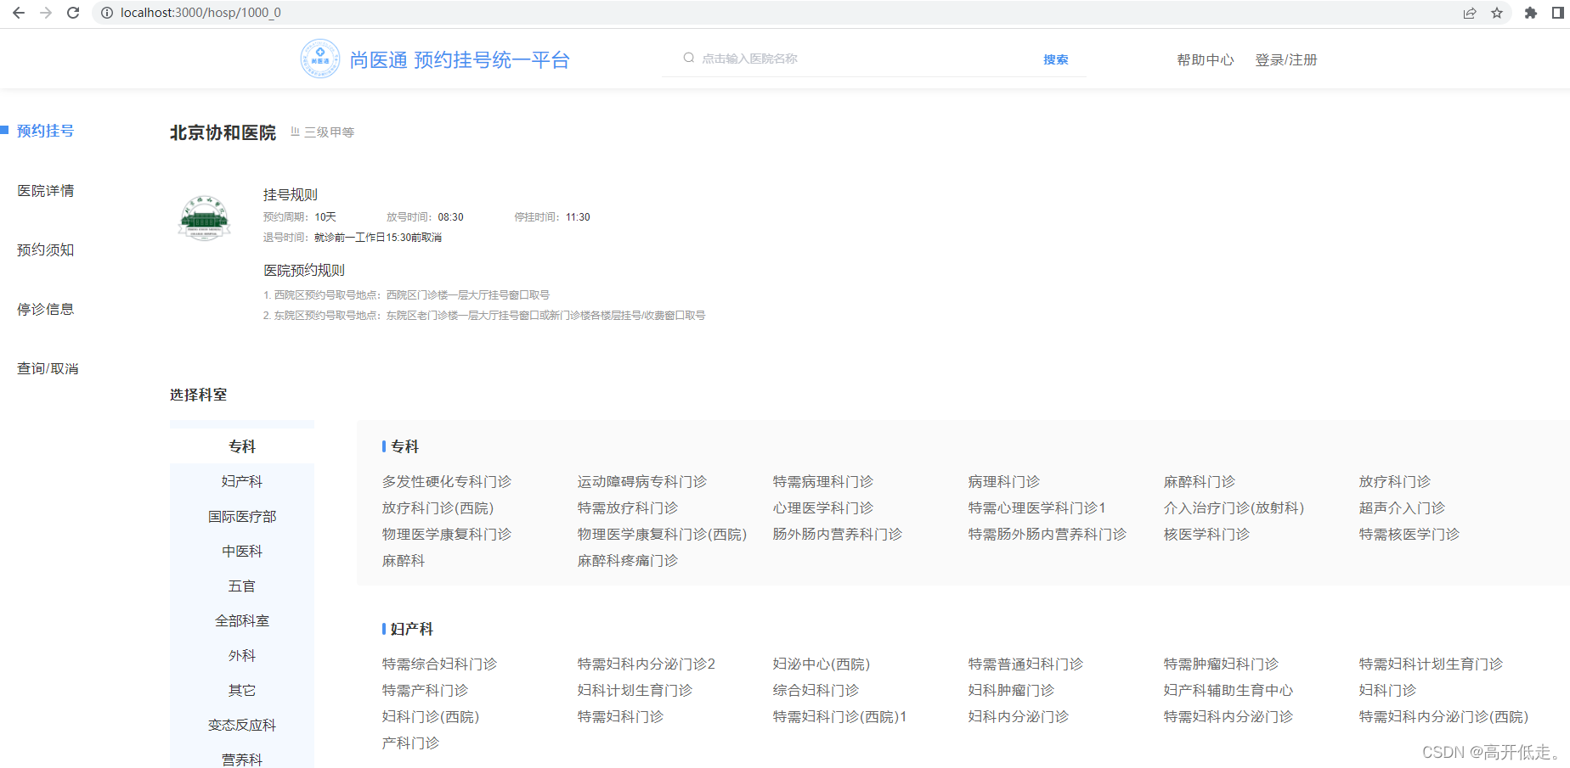Viewport: 1570px width, 768px height.
Task: Open 运动障碍病专科门诊
Action: [642, 481]
